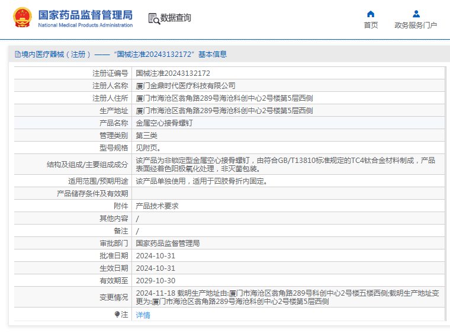This screenshot has height=333, width=450.
Task: Click the 附件 row label
Action: point(121,206)
